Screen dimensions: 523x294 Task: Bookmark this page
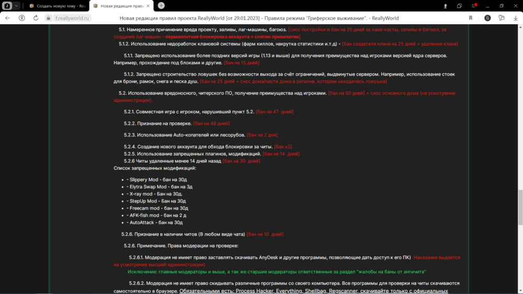click(471, 18)
